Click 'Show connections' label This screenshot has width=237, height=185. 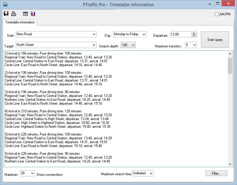point(49,175)
